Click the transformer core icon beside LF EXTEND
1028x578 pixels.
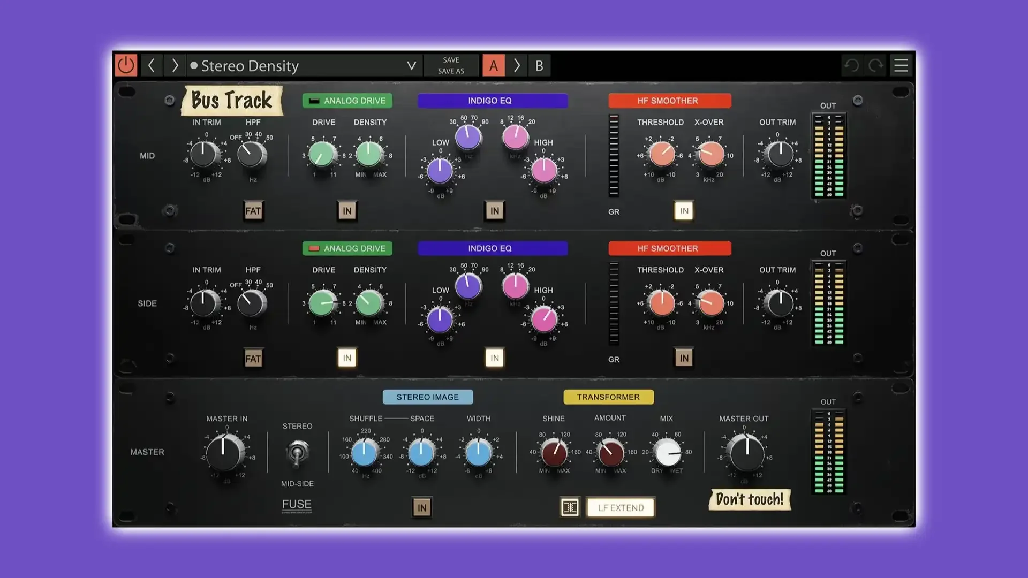(x=570, y=507)
